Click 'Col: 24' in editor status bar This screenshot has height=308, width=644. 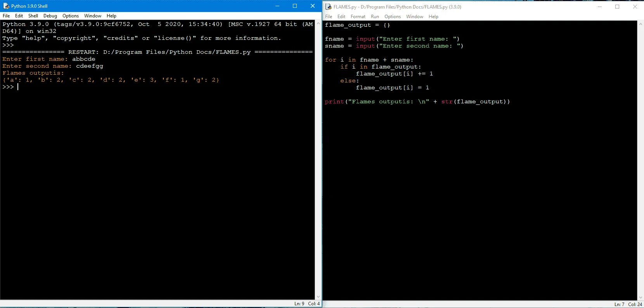tap(635, 305)
